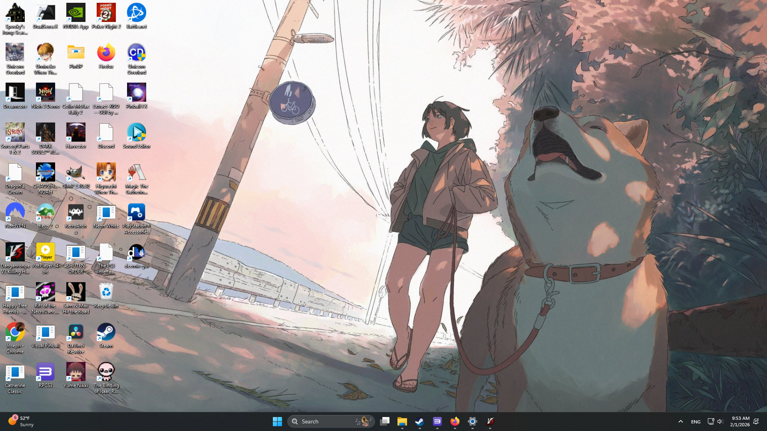767x431 pixels.
Task: Click the Task View taskbar button
Action: point(385,421)
